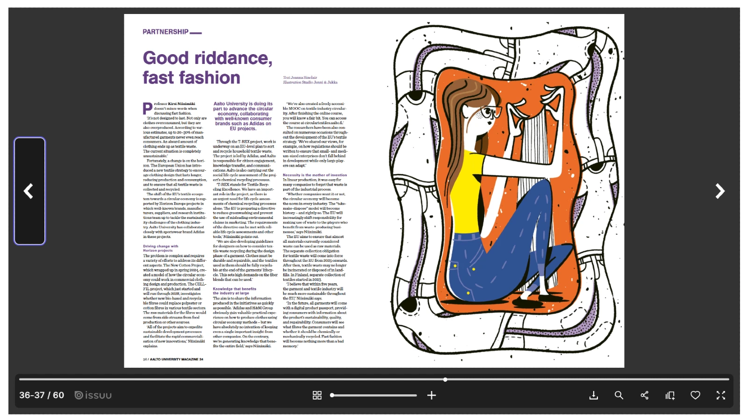Download the publication
This screenshot has width=748, height=420.
tap(593, 395)
